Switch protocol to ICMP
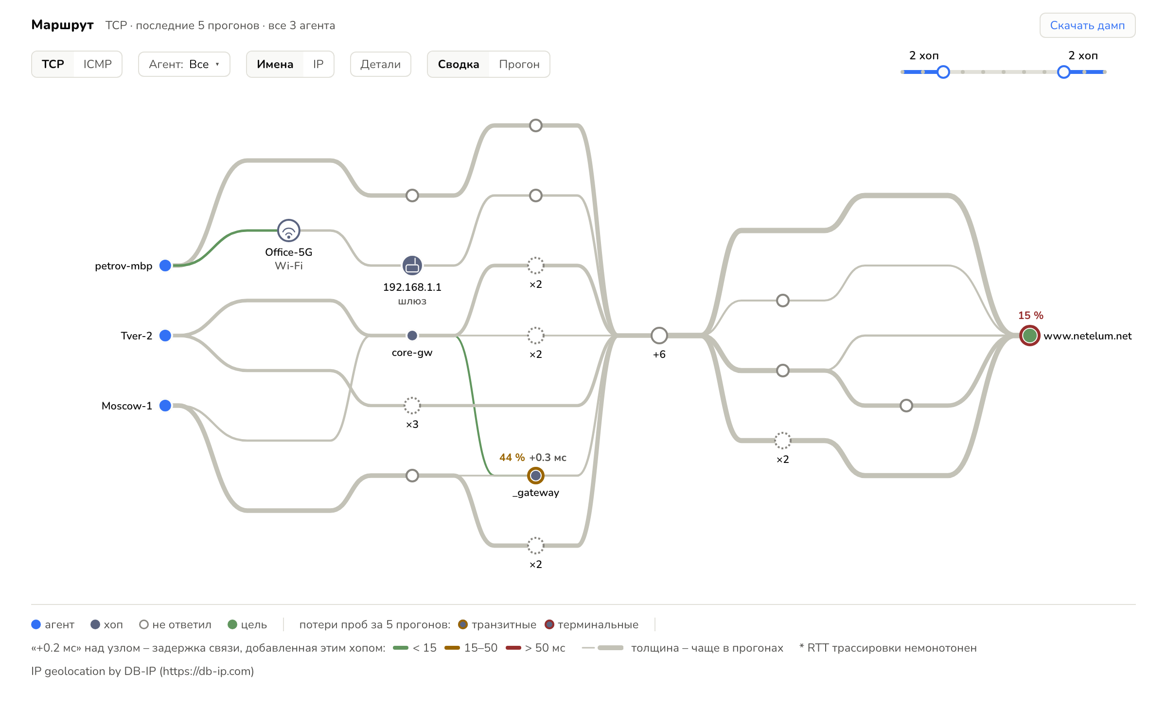The image size is (1167, 710). 98,64
